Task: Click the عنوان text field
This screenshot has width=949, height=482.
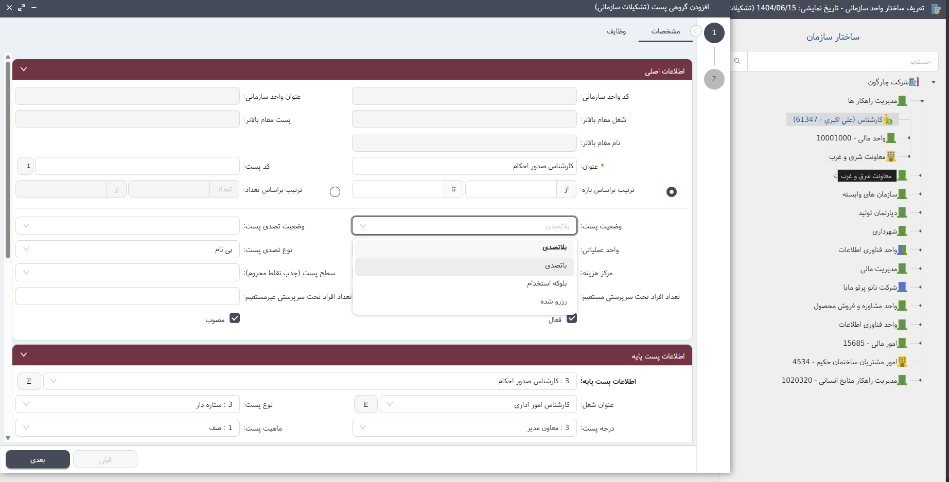Action: 464,166
